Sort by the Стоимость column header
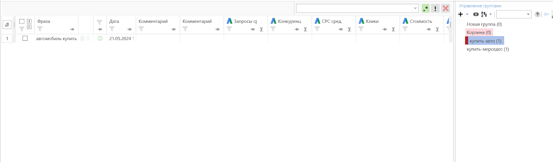Viewport: 553px width, 162px height. coord(421,21)
